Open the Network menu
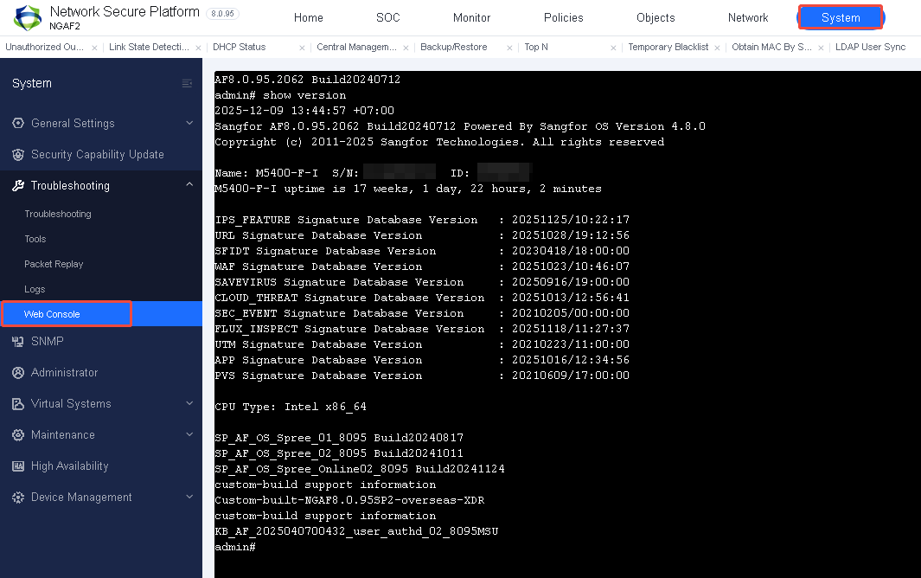The width and height of the screenshot is (921, 578). click(748, 17)
